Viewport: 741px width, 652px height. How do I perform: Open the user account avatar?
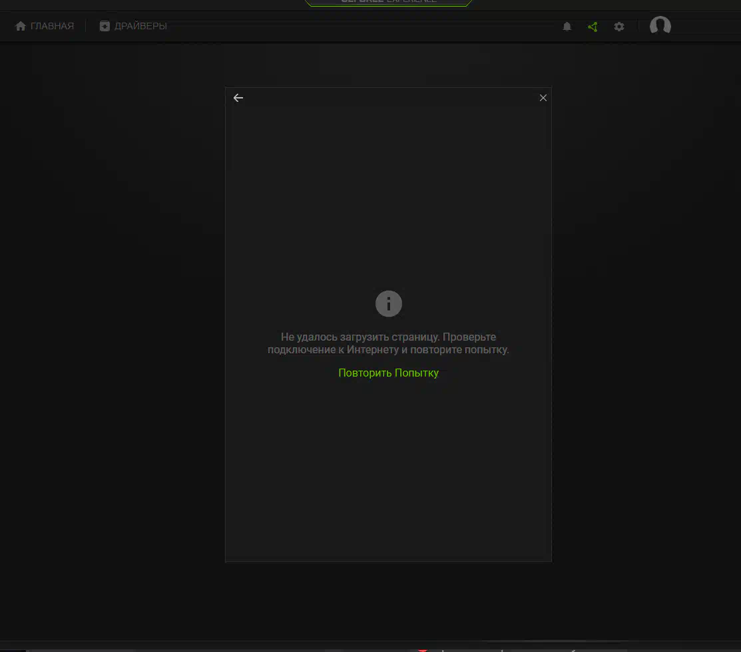[x=660, y=25]
